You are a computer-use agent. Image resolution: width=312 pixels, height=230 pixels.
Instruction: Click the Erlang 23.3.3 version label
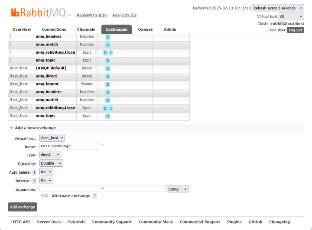pos(124,15)
